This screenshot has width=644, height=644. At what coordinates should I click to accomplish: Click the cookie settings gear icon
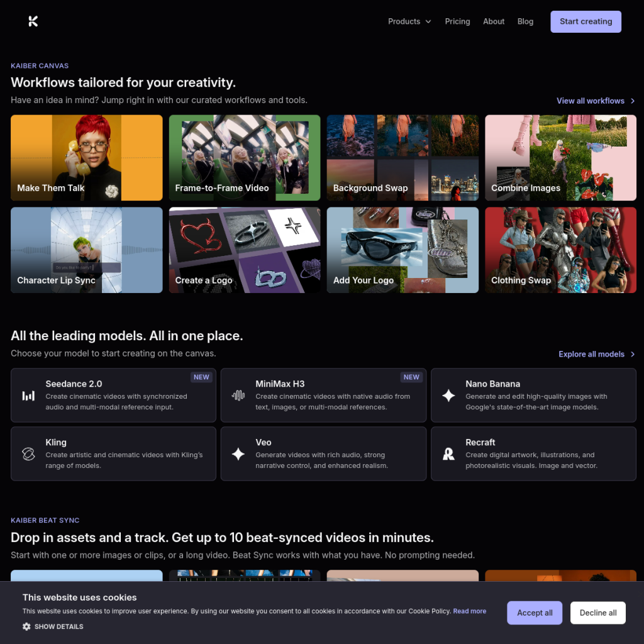coord(26,626)
